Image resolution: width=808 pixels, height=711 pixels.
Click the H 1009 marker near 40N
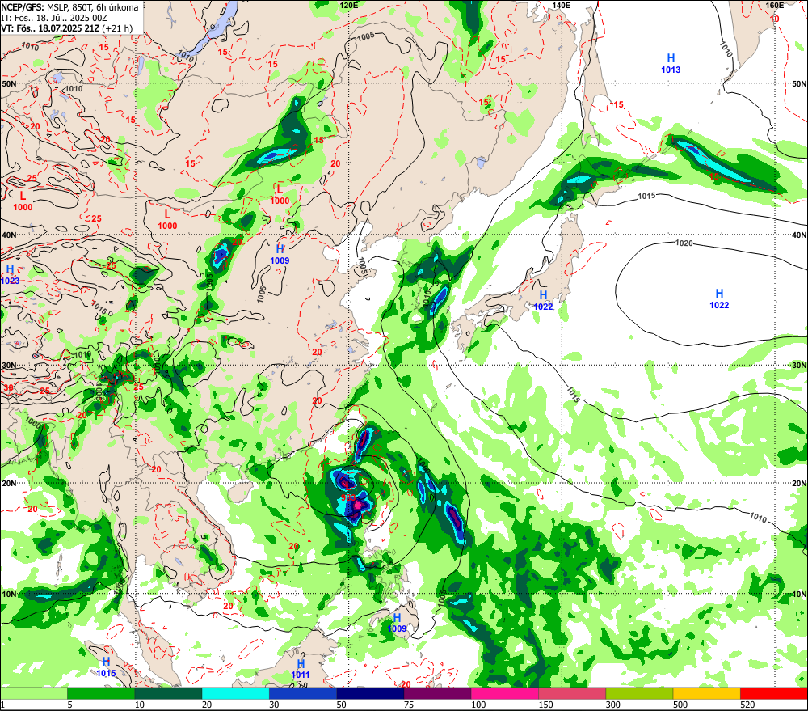click(280, 255)
